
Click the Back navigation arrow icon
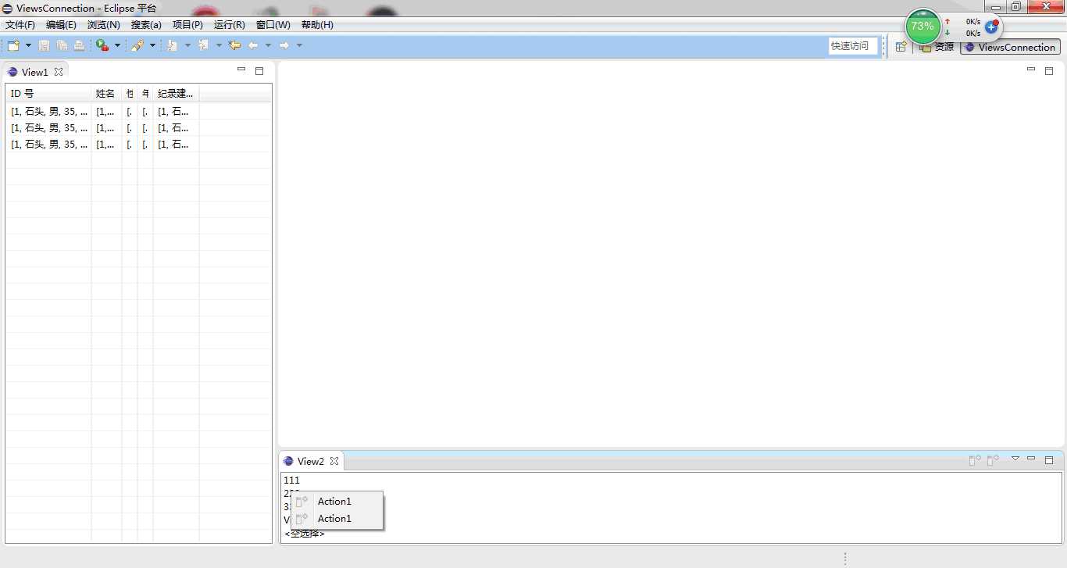point(253,46)
